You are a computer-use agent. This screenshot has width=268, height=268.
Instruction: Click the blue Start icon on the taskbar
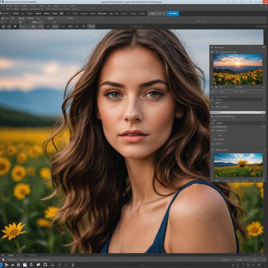click(x=1, y=265)
